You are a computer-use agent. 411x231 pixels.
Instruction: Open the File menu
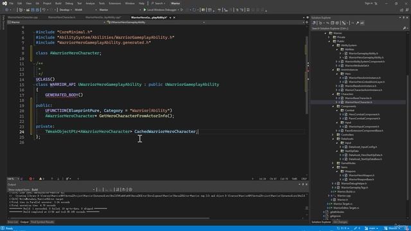(11, 3)
